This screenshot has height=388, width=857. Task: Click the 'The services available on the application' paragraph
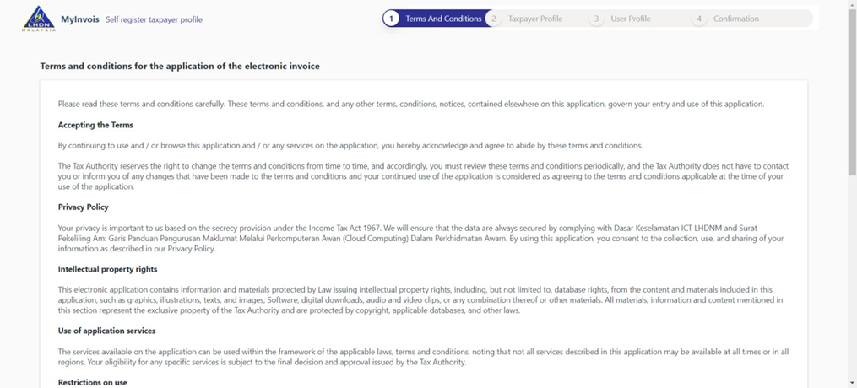[x=423, y=357]
